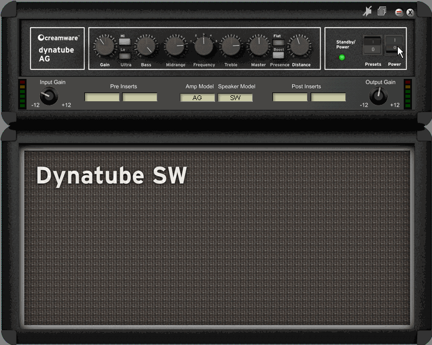Set Presence switch to Flat
The height and width of the screenshot is (345, 432).
278,42
